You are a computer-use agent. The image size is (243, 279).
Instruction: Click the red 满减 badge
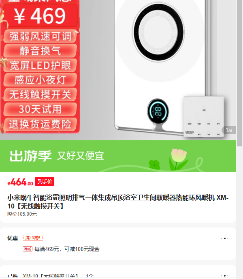pos(28,249)
